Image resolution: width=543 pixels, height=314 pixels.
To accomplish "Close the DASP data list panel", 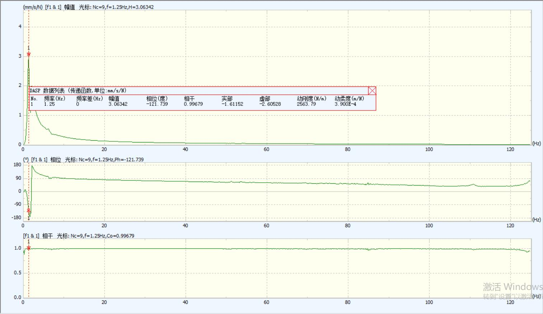I will 372,91.
